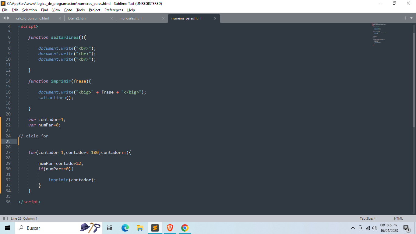Open the notification center icon
The width and height of the screenshot is (416, 234).
(407, 228)
